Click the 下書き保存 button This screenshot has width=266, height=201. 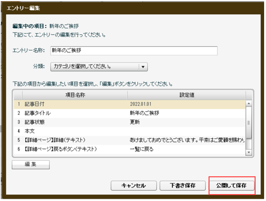pos(183,186)
